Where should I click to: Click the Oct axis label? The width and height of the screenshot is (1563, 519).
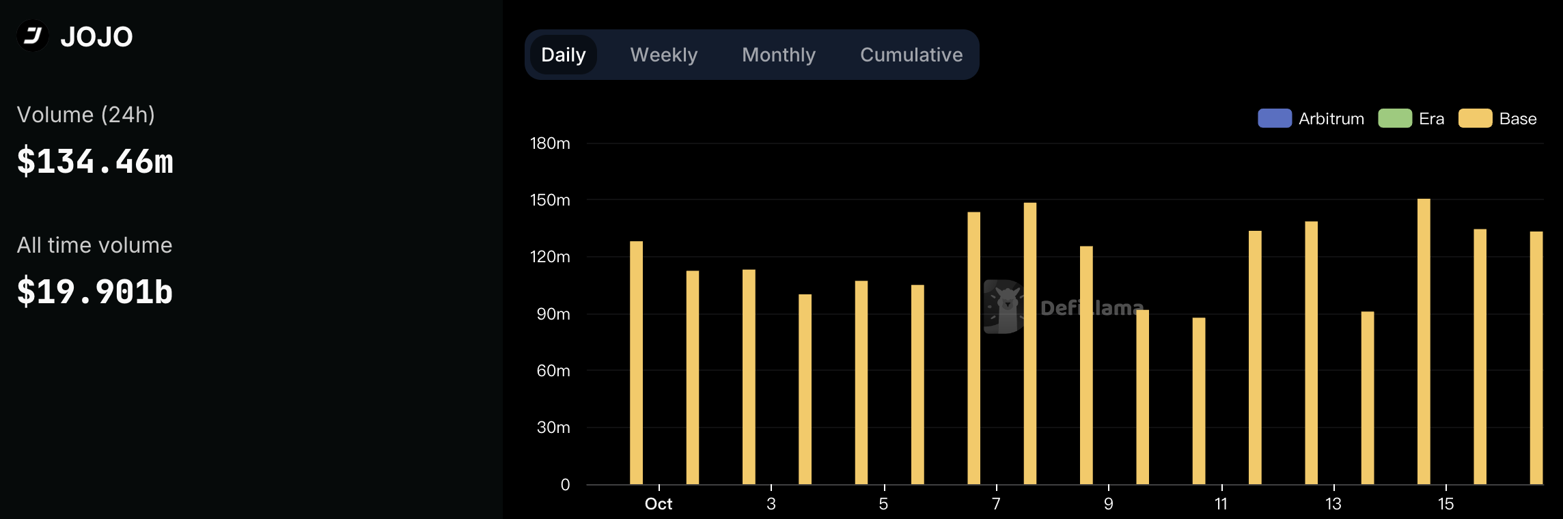click(659, 504)
